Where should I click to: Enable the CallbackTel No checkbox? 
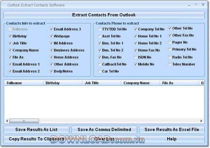[x=99, y=64]
